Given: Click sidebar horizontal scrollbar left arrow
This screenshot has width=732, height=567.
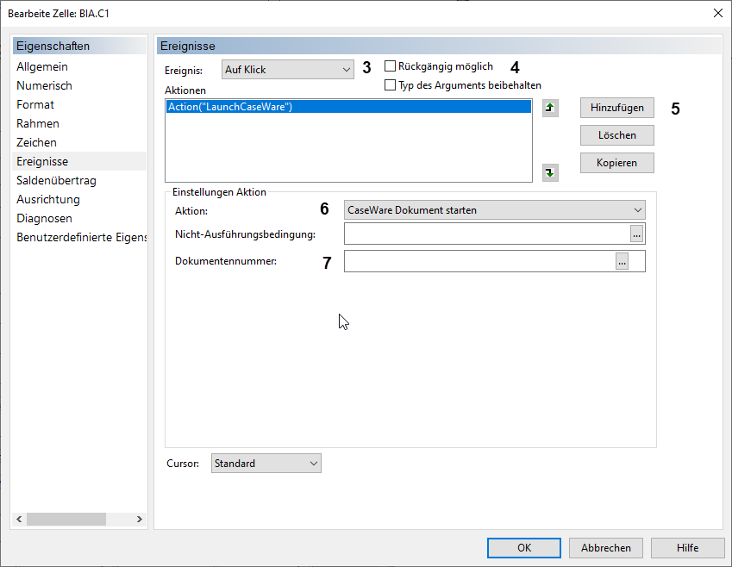Looking at the screenshot, I should (19, 519).
